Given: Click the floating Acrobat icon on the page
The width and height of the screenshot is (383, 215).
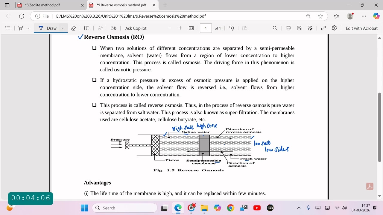Looking at the screenshot, I should 370,186.
